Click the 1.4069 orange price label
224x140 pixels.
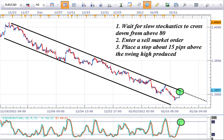click(216, 22)
